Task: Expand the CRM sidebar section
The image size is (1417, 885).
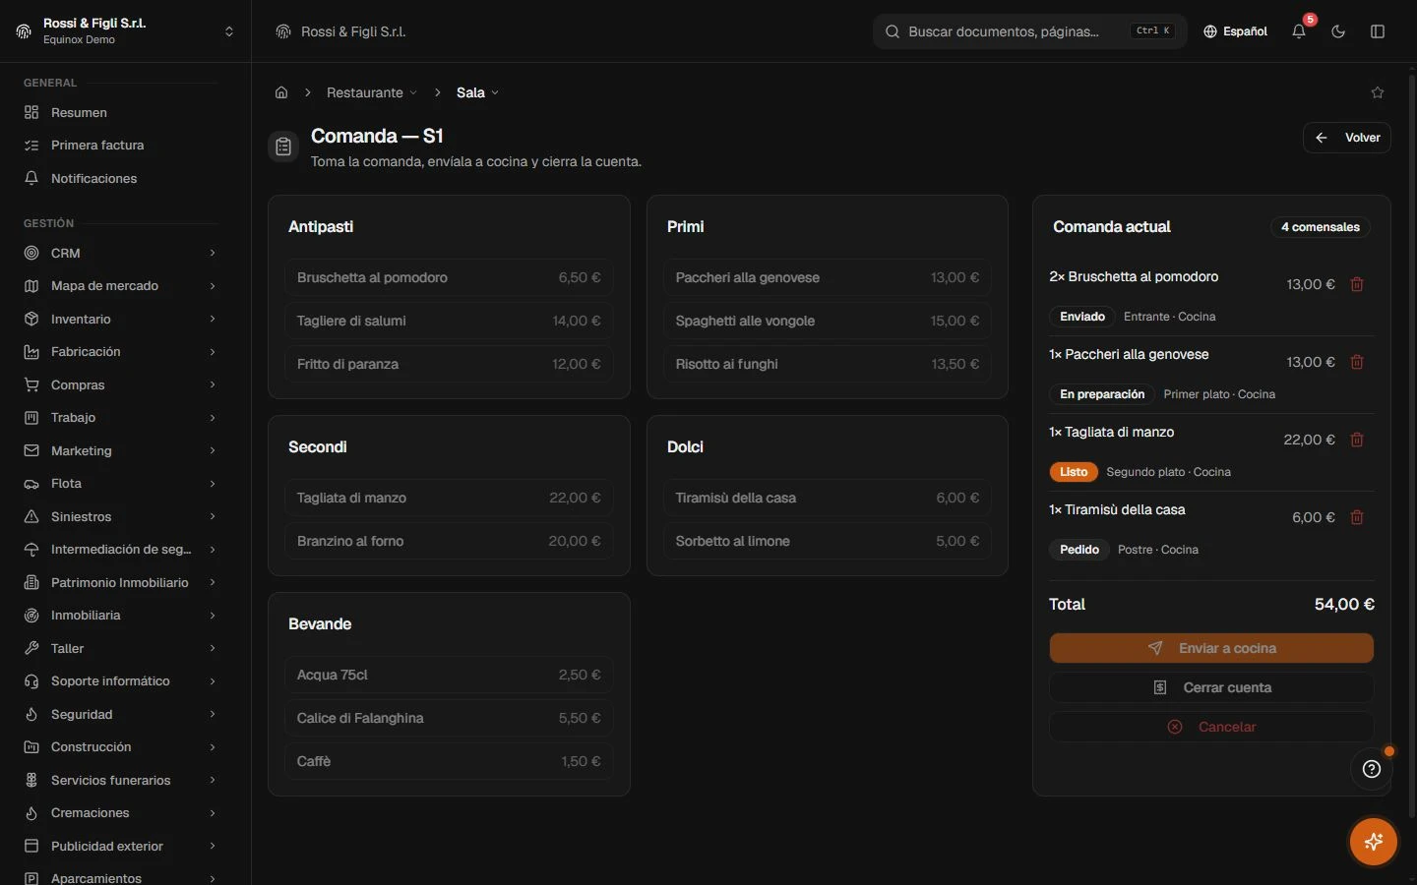Action: 120,253
